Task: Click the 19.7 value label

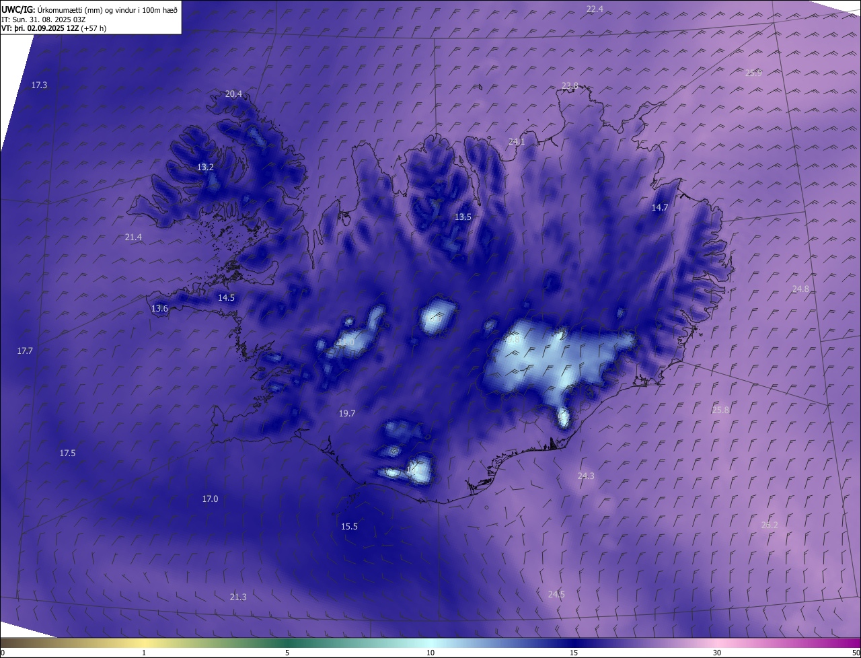Action: pos(347,414)
